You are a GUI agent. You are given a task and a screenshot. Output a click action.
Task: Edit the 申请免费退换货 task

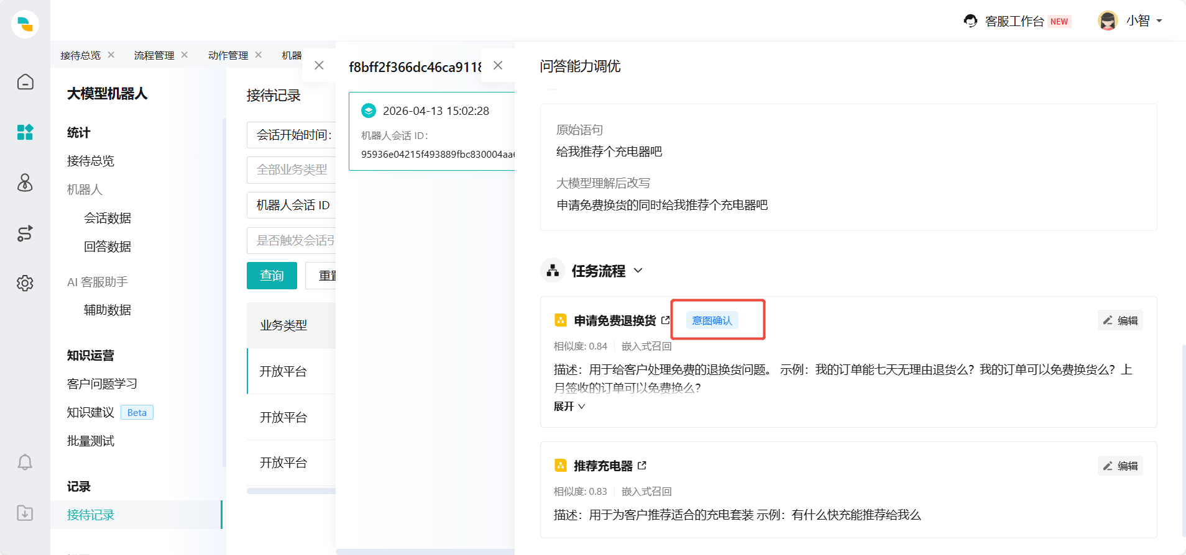coord(1120,320)
